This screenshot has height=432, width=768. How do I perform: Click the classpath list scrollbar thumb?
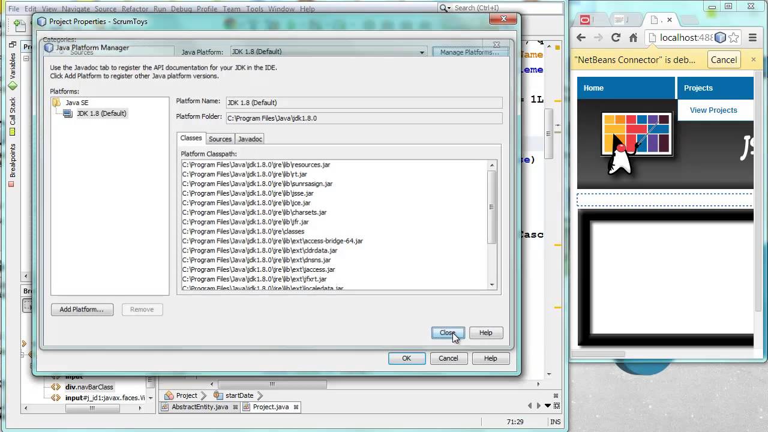tap(492, 207)
